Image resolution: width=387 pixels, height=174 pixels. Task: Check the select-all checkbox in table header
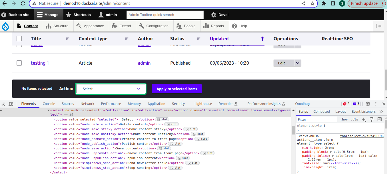pyautogui.click(x=19, y=39)
